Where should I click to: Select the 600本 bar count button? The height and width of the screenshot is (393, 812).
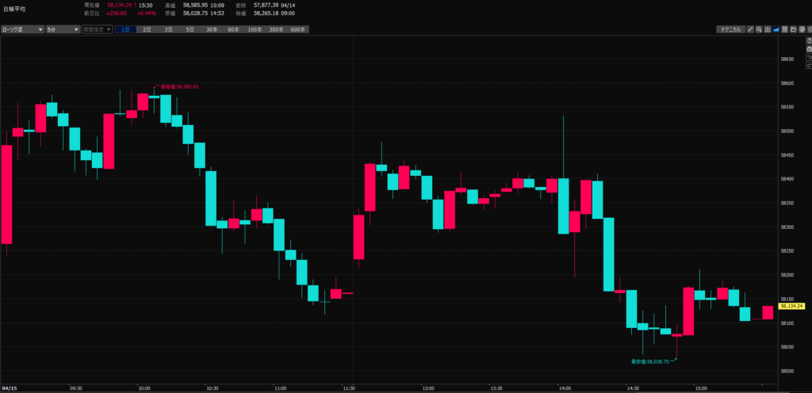pos(297,29)
